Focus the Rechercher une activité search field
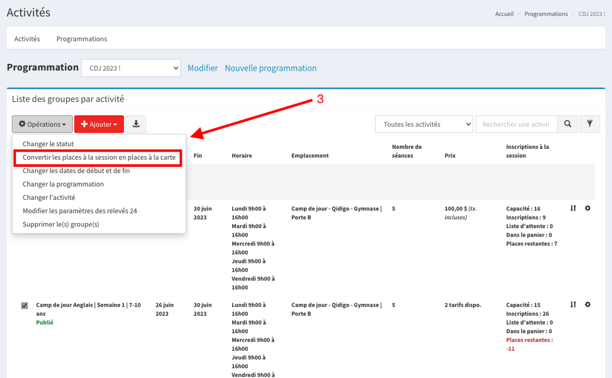612x378 pixels. coord(516,124)
